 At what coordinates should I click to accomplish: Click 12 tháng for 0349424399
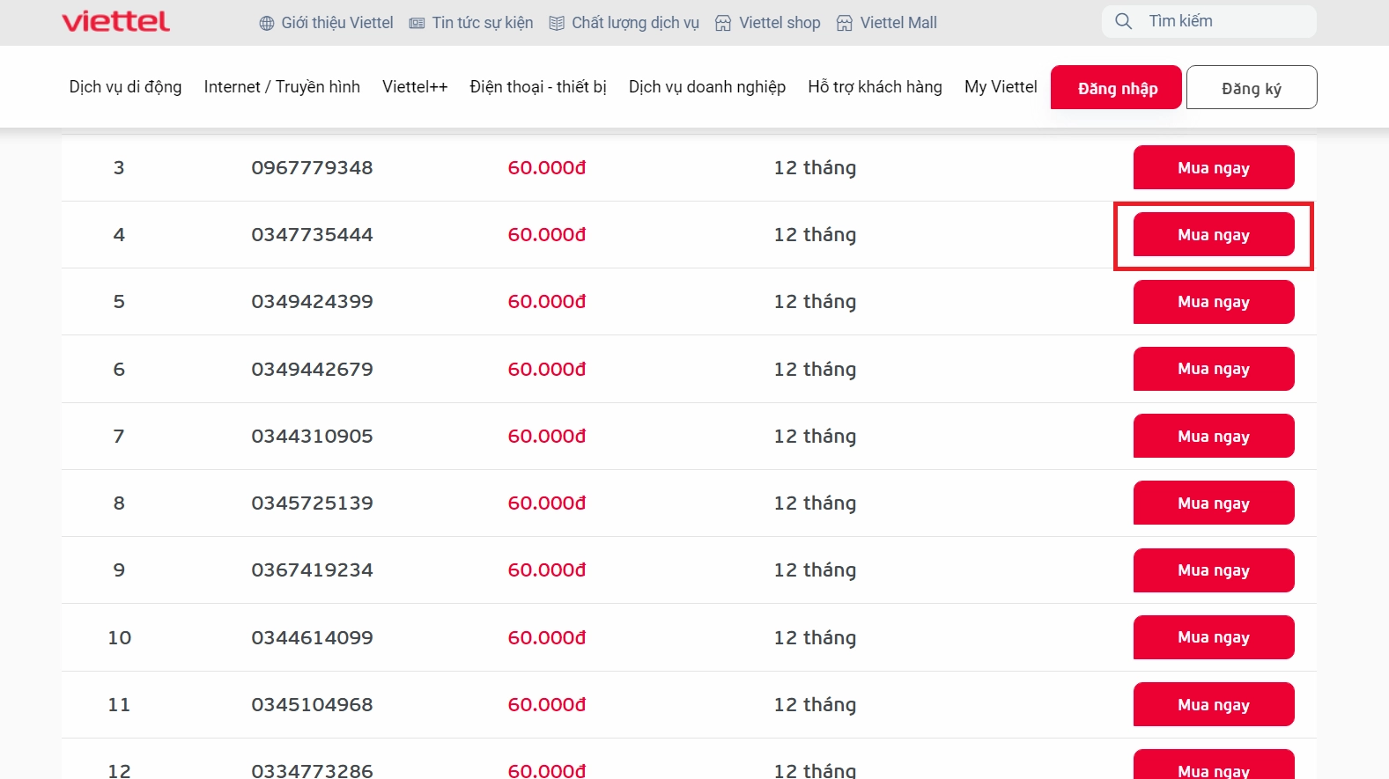(x=815, y=301)
